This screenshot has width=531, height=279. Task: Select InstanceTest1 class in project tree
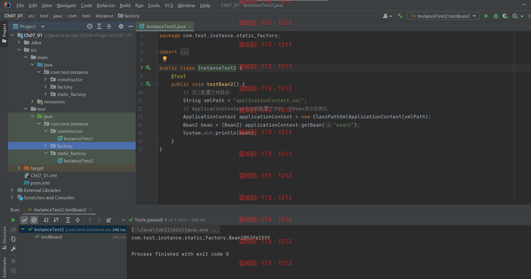78,138
